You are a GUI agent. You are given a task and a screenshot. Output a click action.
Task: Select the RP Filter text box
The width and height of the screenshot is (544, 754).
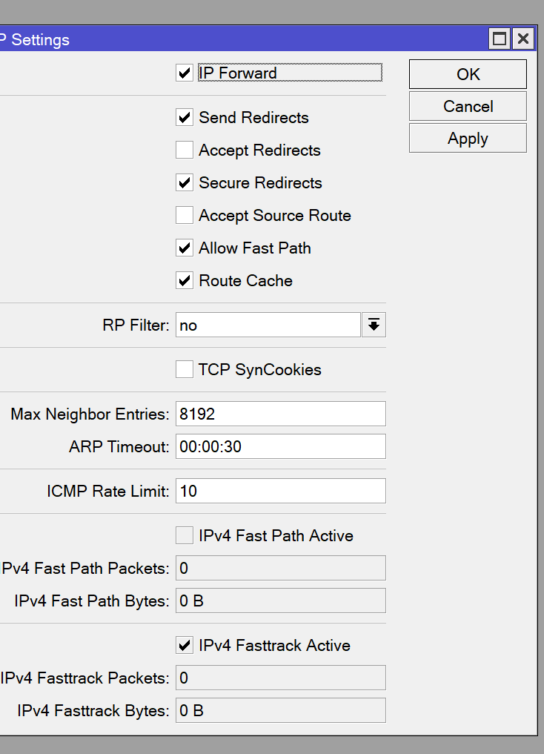point(268,325)
